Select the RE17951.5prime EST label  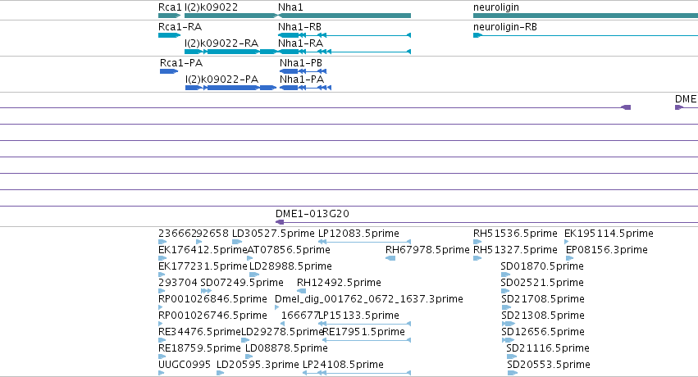tap(363, 332)
